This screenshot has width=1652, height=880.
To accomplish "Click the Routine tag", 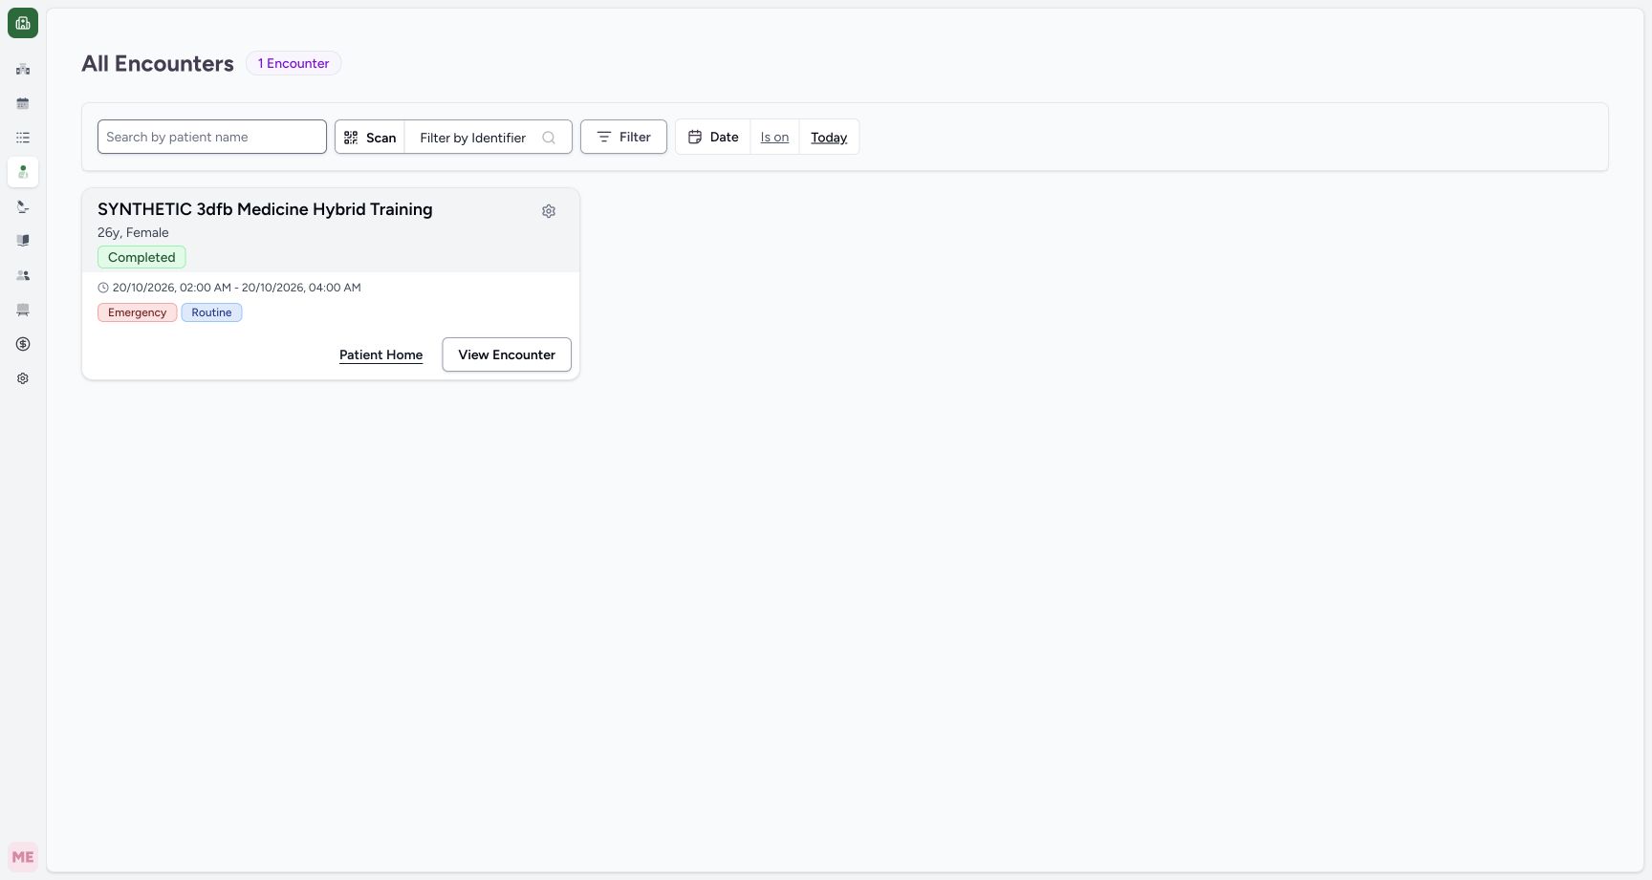I will (211, 312).
